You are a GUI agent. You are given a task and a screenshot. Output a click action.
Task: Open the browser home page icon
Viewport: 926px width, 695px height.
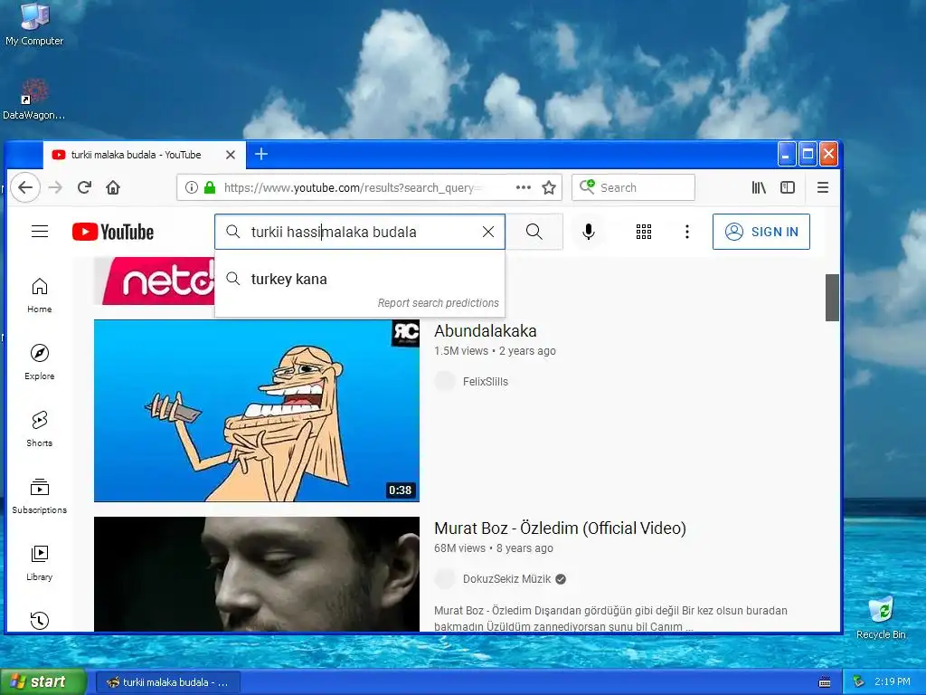coord(113,188)
